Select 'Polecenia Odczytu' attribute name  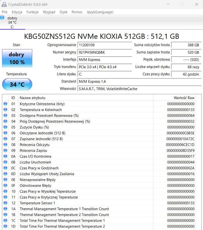[35, 145]
